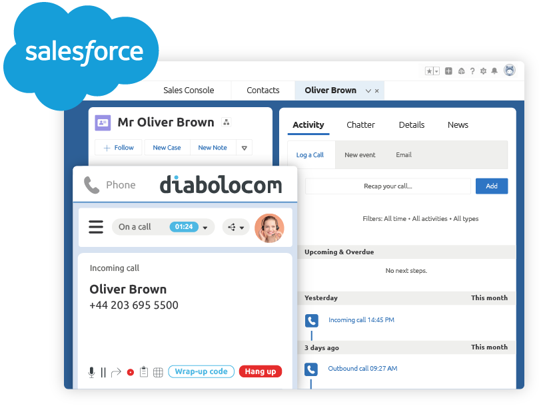Open the Details tab

pos(412,125)
